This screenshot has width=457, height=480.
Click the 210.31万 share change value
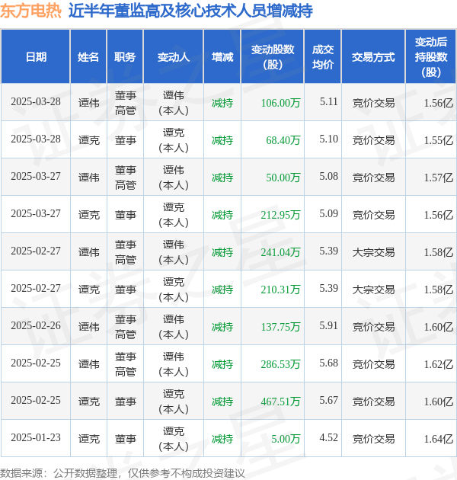pyautogui.click(x=280, y=290)
